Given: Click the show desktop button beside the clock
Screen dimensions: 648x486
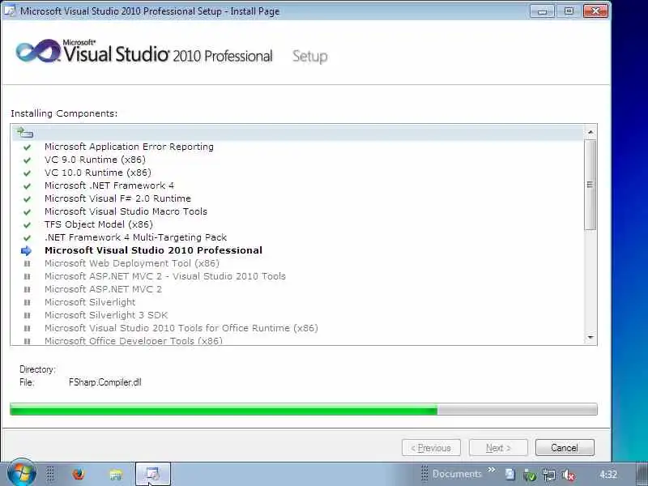Looking at the screenshot, I should 642,474.
